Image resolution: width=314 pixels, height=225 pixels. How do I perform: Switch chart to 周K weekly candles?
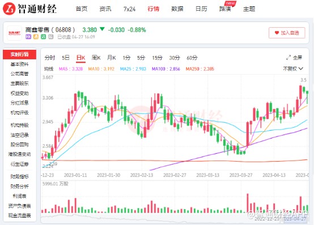[96, 58]
